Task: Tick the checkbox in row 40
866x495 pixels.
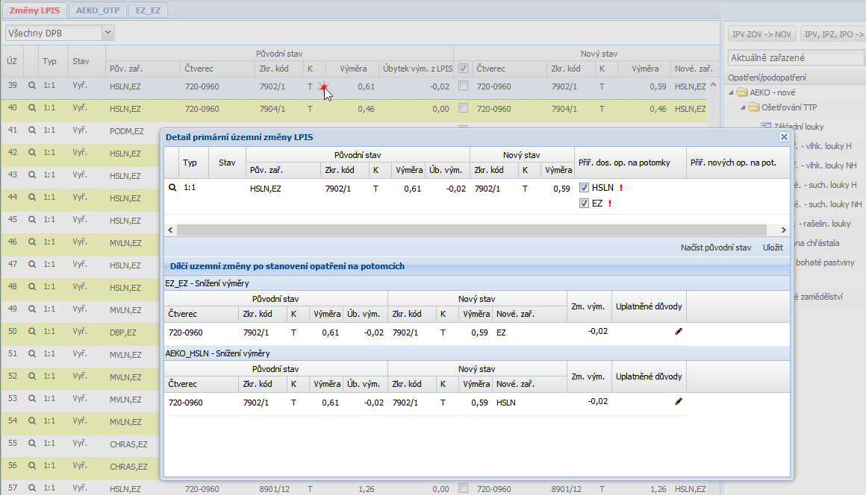Action: (464, 108)
